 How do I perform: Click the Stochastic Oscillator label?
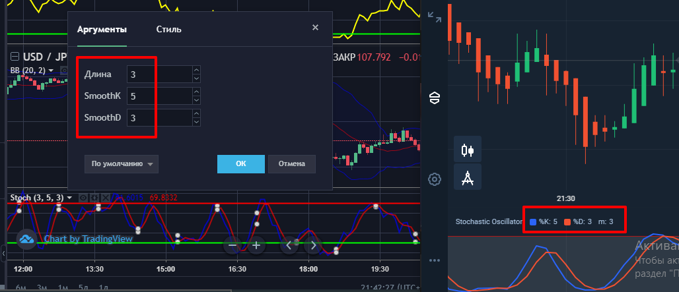489,221
